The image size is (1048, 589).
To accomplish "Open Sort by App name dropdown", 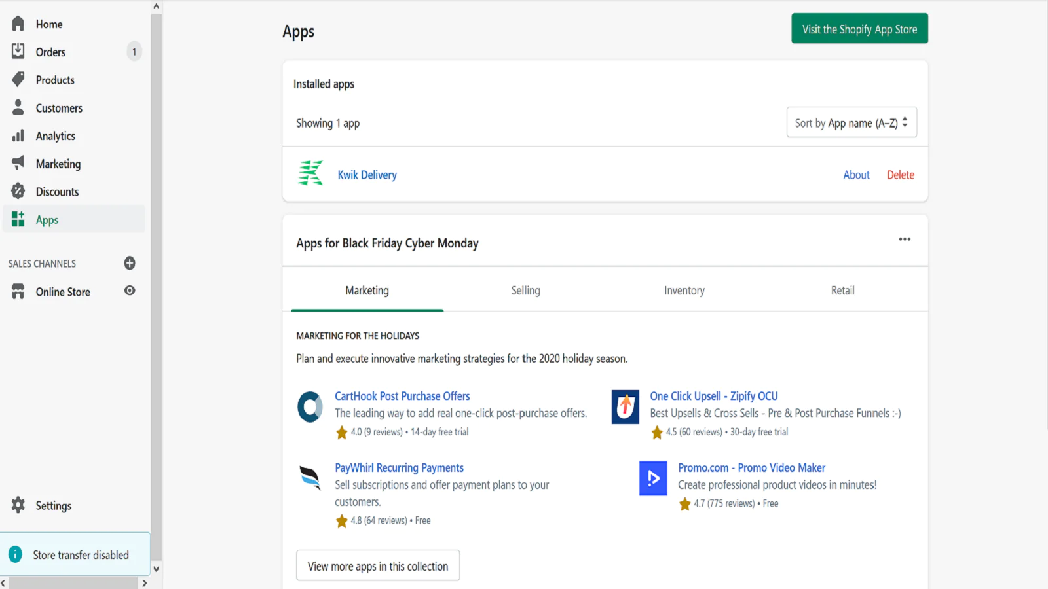I will [851, 122].
